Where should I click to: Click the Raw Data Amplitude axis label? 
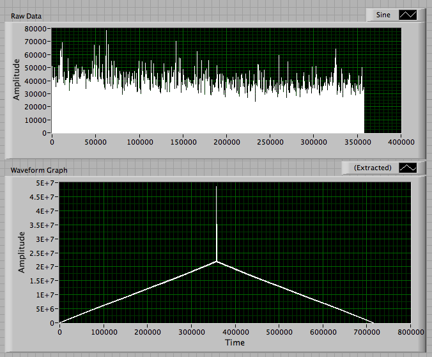click(x=17, y=79)
